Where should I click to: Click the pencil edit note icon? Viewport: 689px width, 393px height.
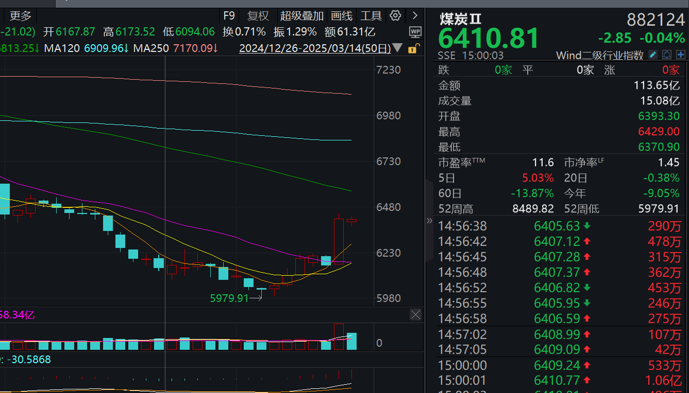pyautogui.click(x=652, y=55)
